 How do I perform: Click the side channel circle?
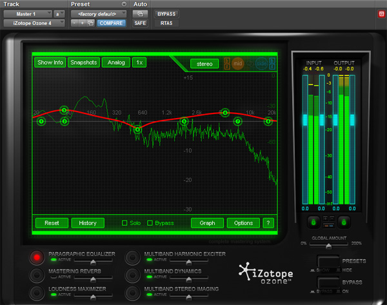tap(261, 63)
